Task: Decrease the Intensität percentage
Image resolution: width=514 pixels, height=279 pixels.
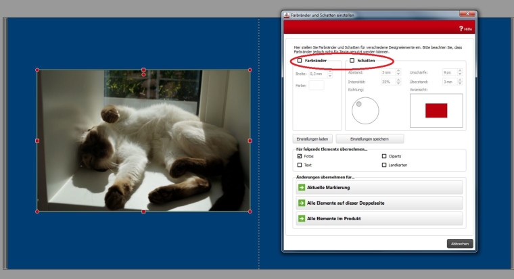Action: pyautogui.click(x=398, y=84)
